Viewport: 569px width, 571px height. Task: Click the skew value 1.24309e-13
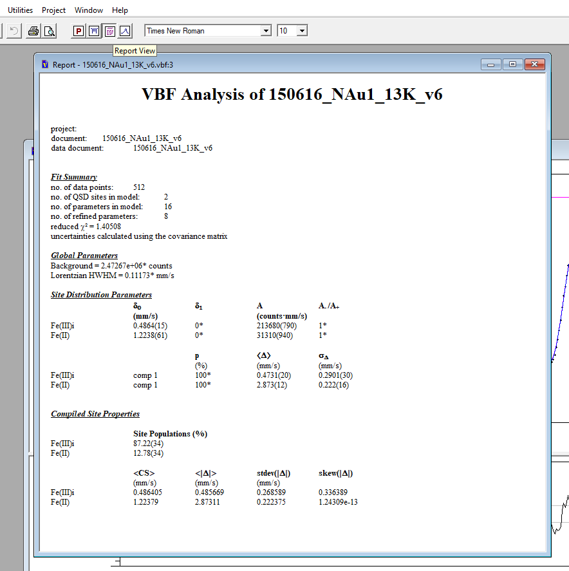tap(338, 502)
